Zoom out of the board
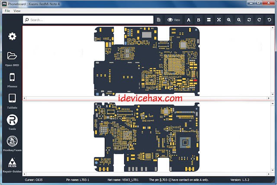This screenshot has height=185, width=277. pos(239,20)
